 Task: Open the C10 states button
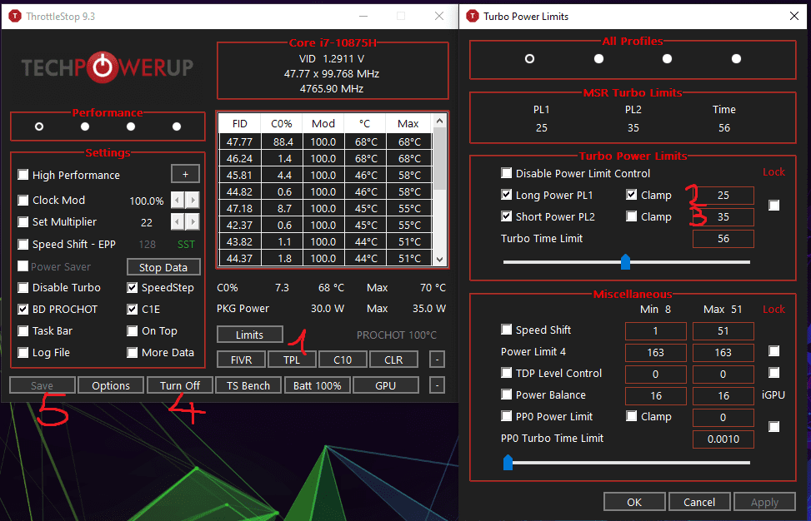coord(343,360)
